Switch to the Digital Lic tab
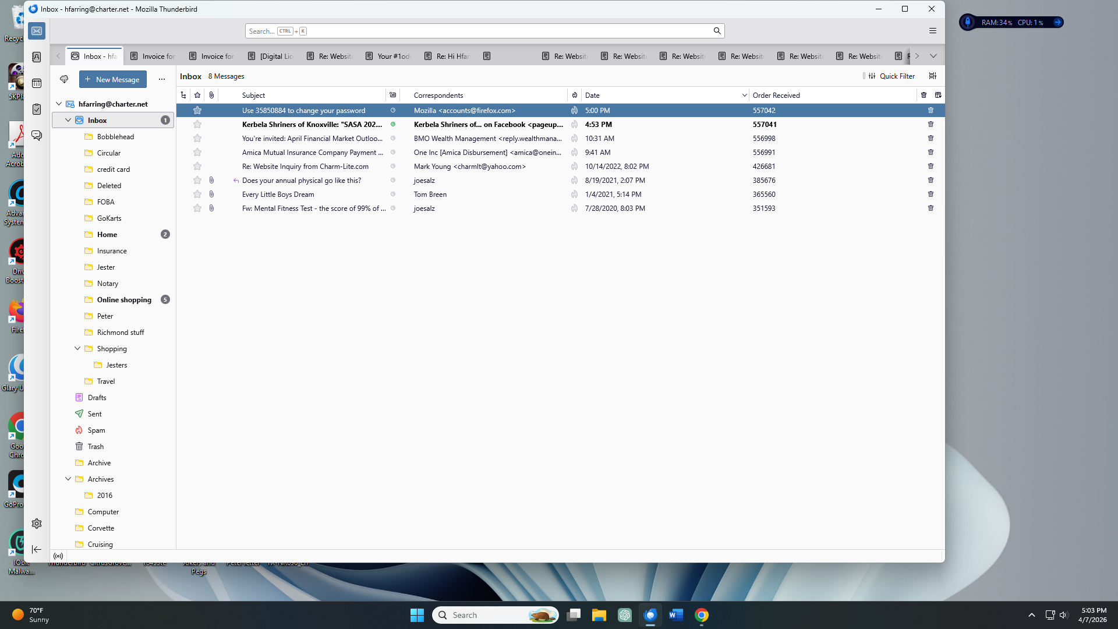This screenshot has height=629, width=1118. point(271,56)
